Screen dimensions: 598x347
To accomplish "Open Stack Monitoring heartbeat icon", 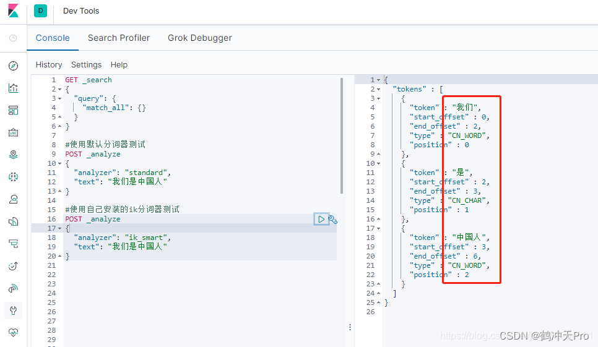I will point(14,333).
